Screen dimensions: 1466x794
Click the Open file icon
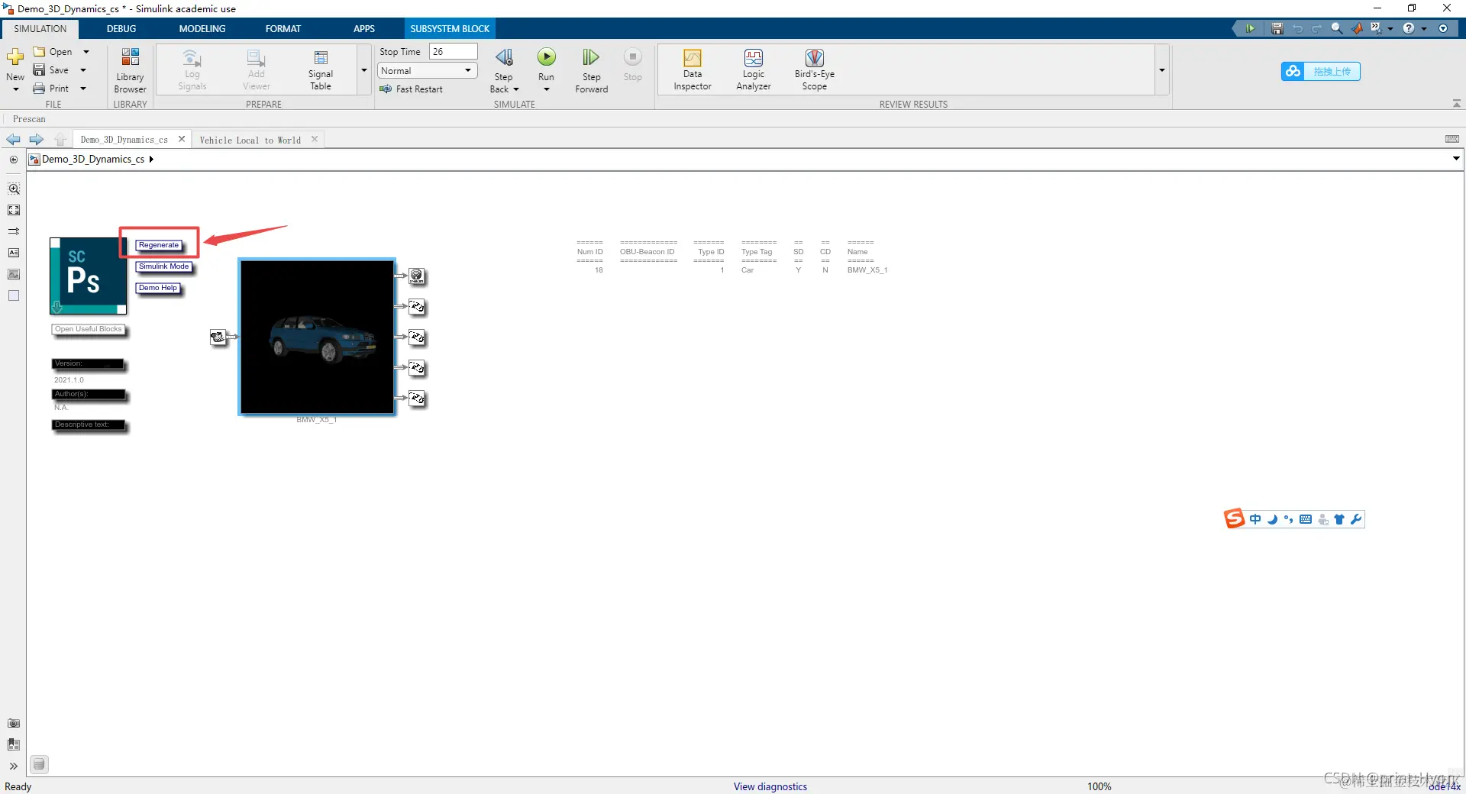tap(39, 52)
